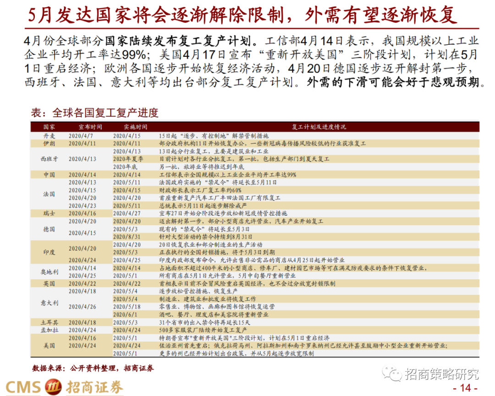Click the page number 14
Image resolution: width=495 pixels, height=396 pixels.
pos(465,388)
